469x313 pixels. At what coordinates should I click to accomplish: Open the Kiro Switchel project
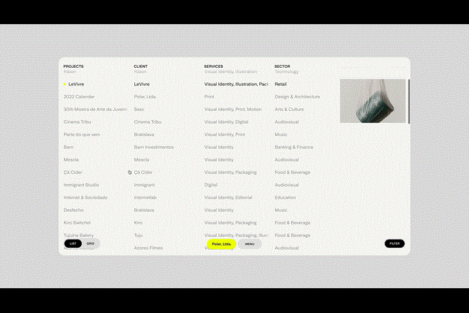[x=78, y=222]
